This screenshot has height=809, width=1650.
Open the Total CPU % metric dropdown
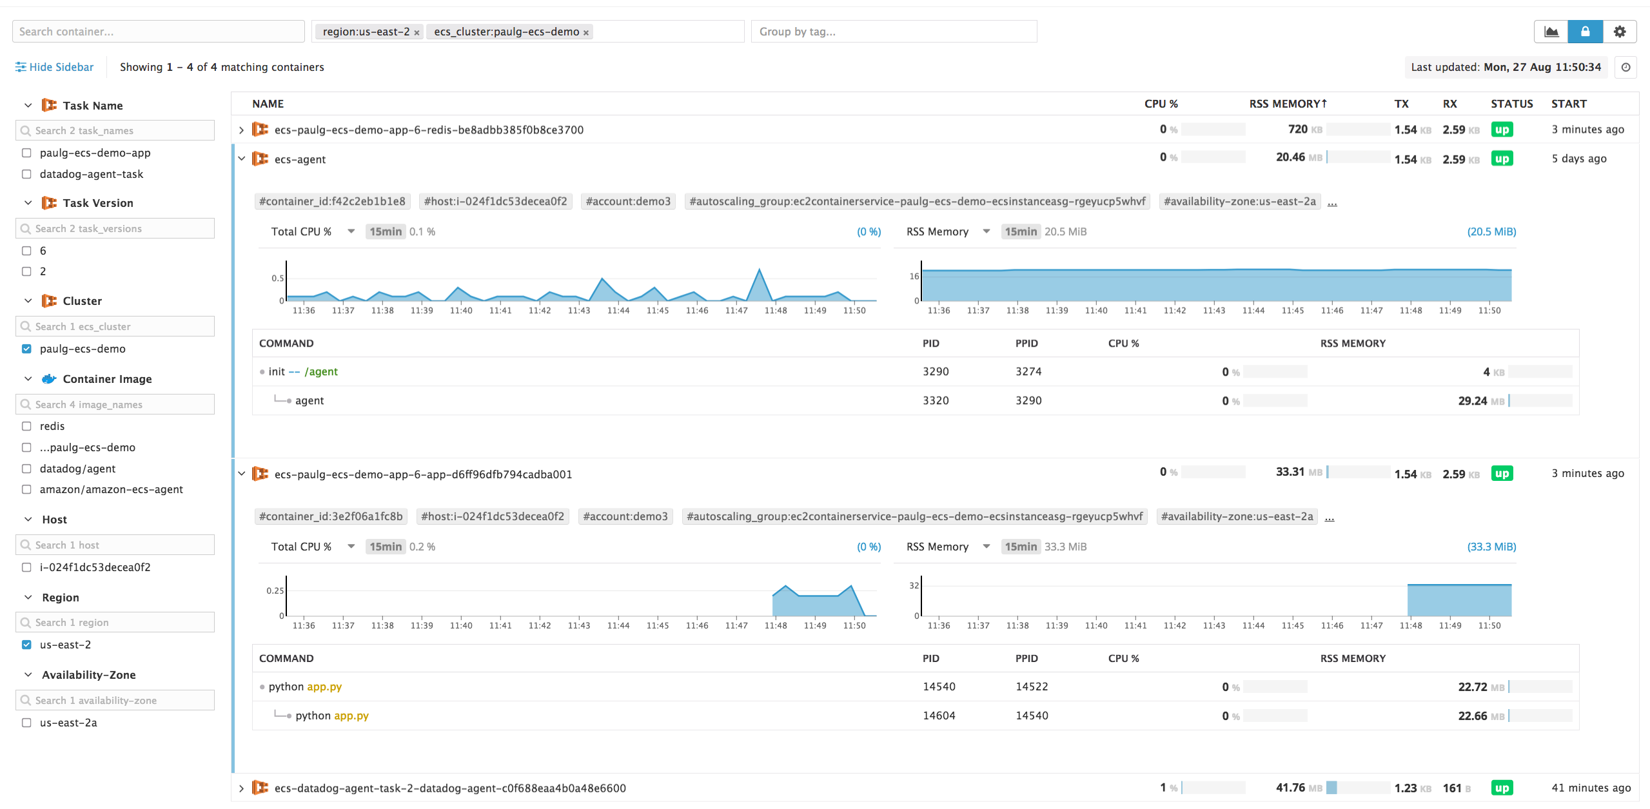point(351,231)
